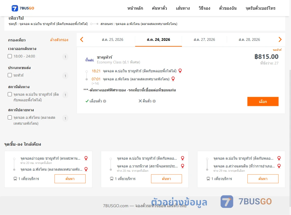This screenshot has height=215, width=291.
Task: Open map pin for อ.วานรนิวาส stop
Action: pyautogui.click(x=182, y=166)
